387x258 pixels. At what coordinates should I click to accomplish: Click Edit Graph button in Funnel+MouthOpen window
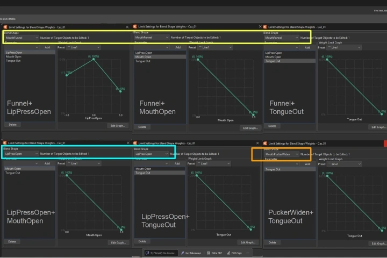[250, 128]
